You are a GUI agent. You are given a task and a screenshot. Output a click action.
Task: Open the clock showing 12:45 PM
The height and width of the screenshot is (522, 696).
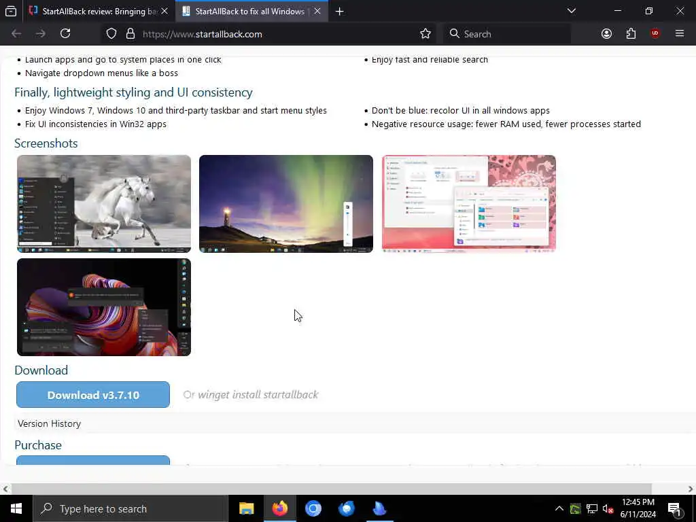[638, 508]
